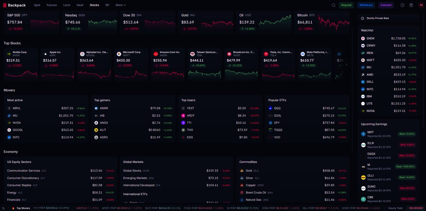Click the flame icon beside Top Movers
Screen dimensions: 426x211
point(13,208)
